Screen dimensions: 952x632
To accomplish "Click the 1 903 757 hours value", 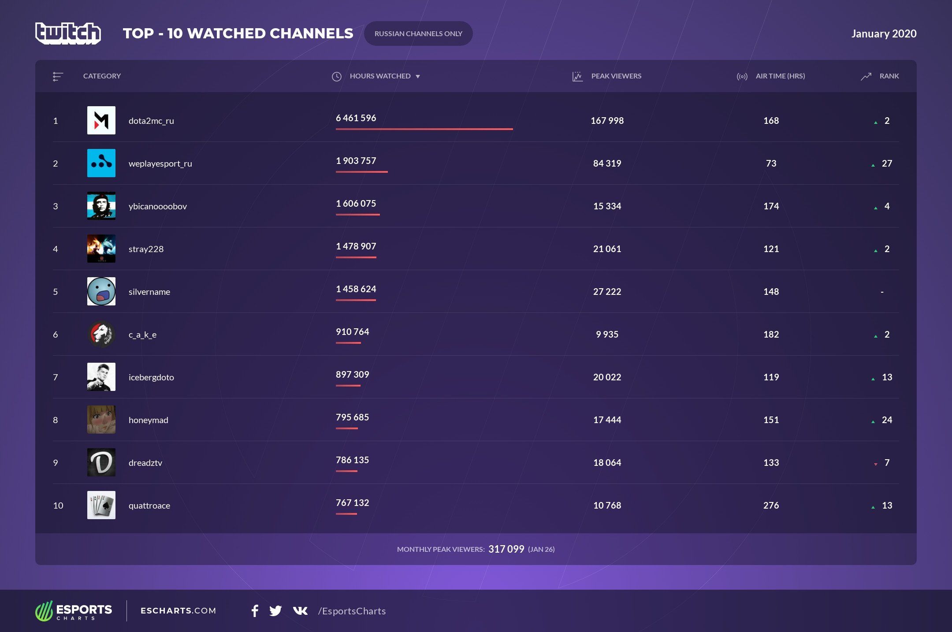I will click(x=356, y=161).
